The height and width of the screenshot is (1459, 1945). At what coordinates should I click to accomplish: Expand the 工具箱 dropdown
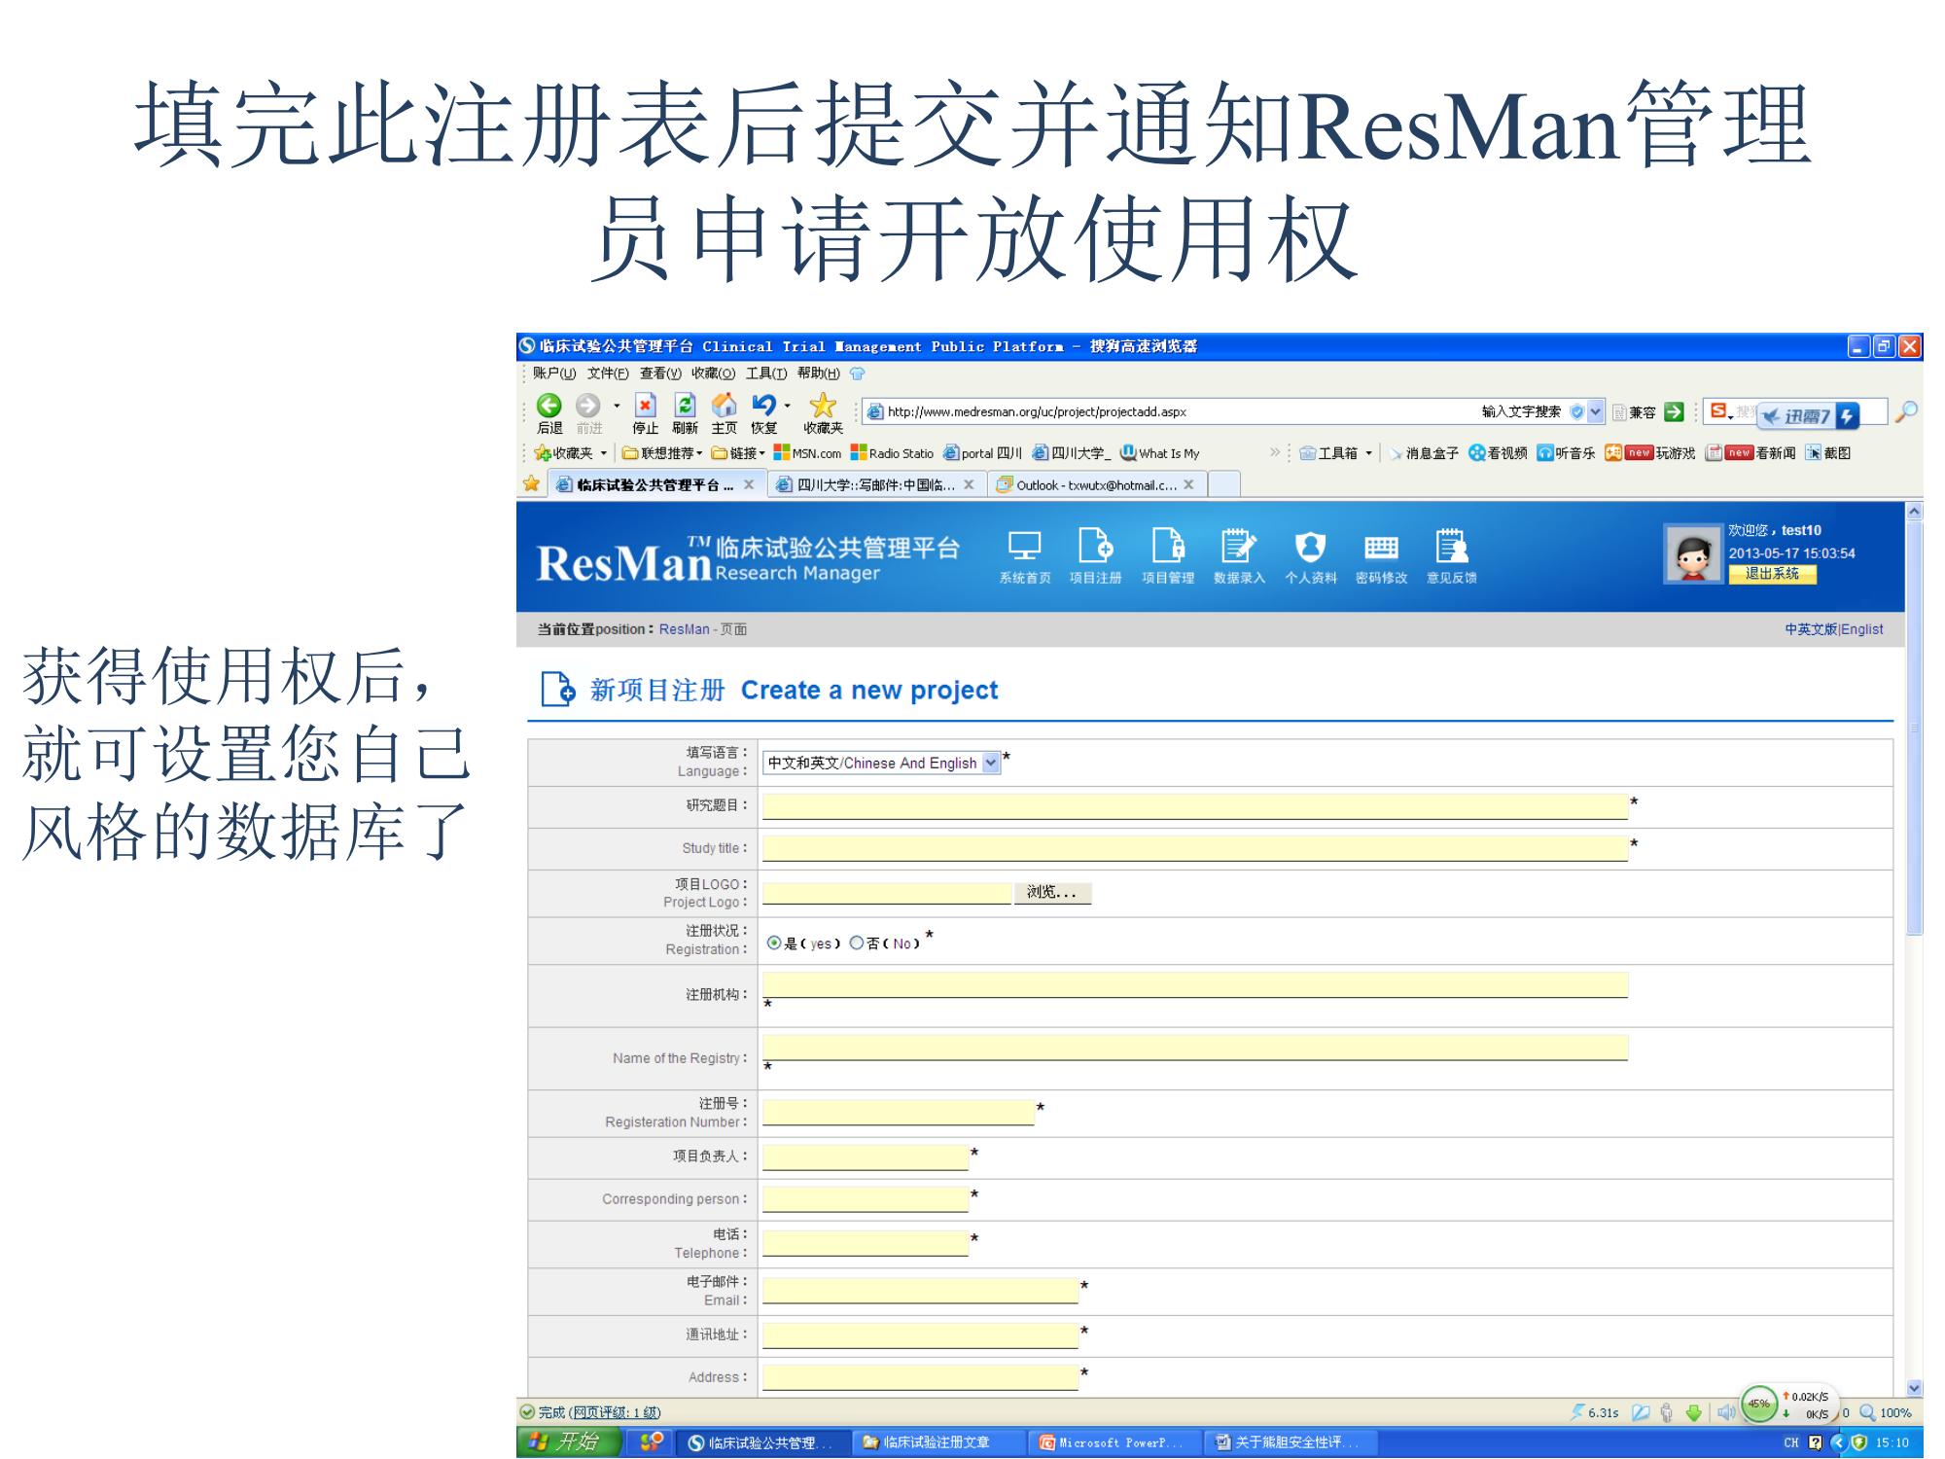[1368, 453]
